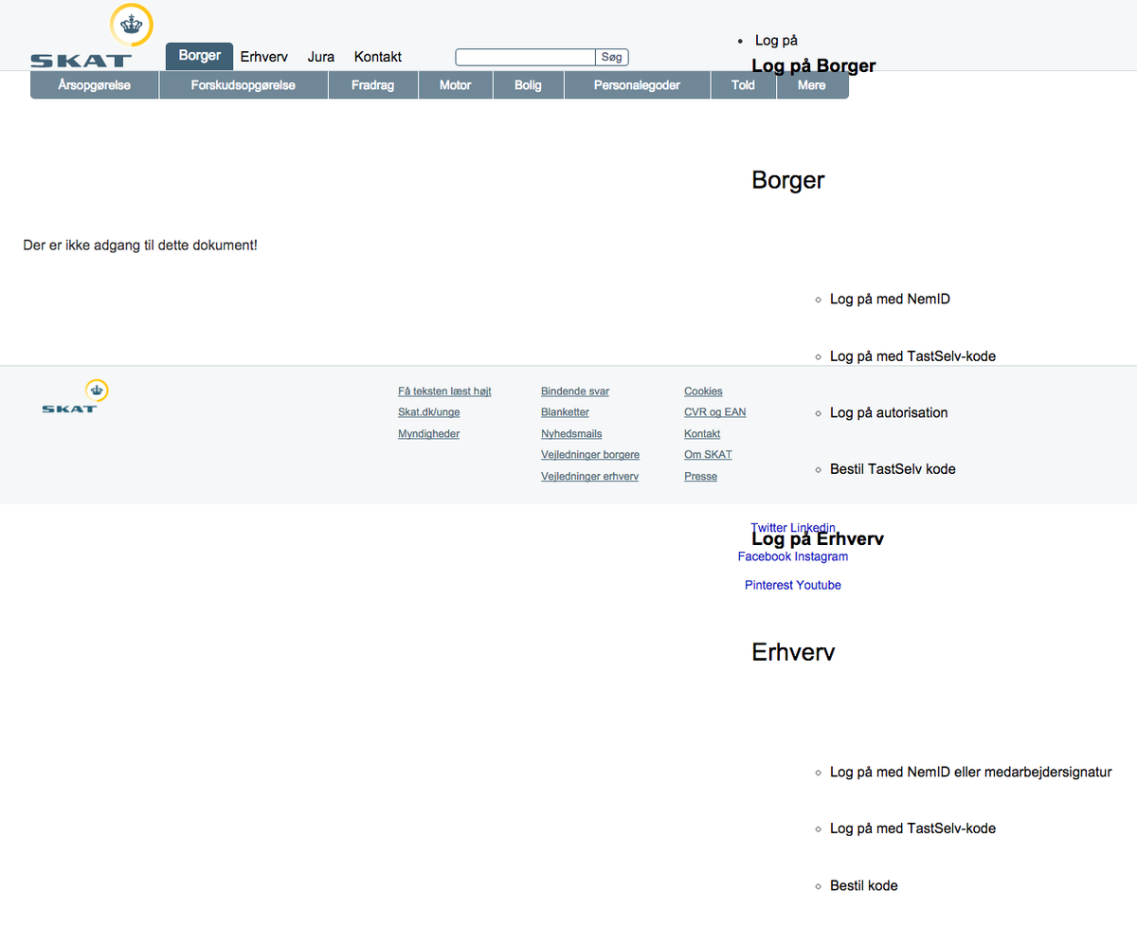
Task: Click the Log på Erhverv heading
Action: tap(818, 539)
